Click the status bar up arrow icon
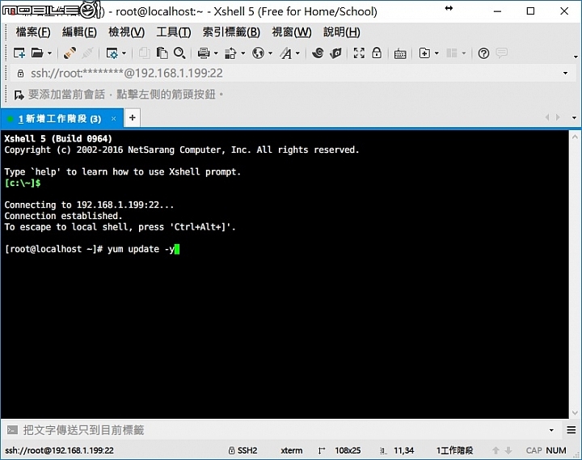Viewport: 582px width, 460px height. tap(496, 450)
